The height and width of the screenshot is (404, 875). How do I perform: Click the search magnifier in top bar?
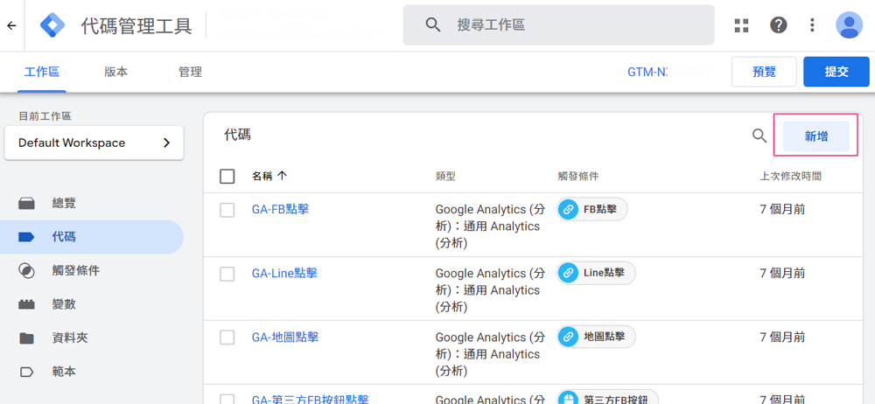[x=433, y=24]
